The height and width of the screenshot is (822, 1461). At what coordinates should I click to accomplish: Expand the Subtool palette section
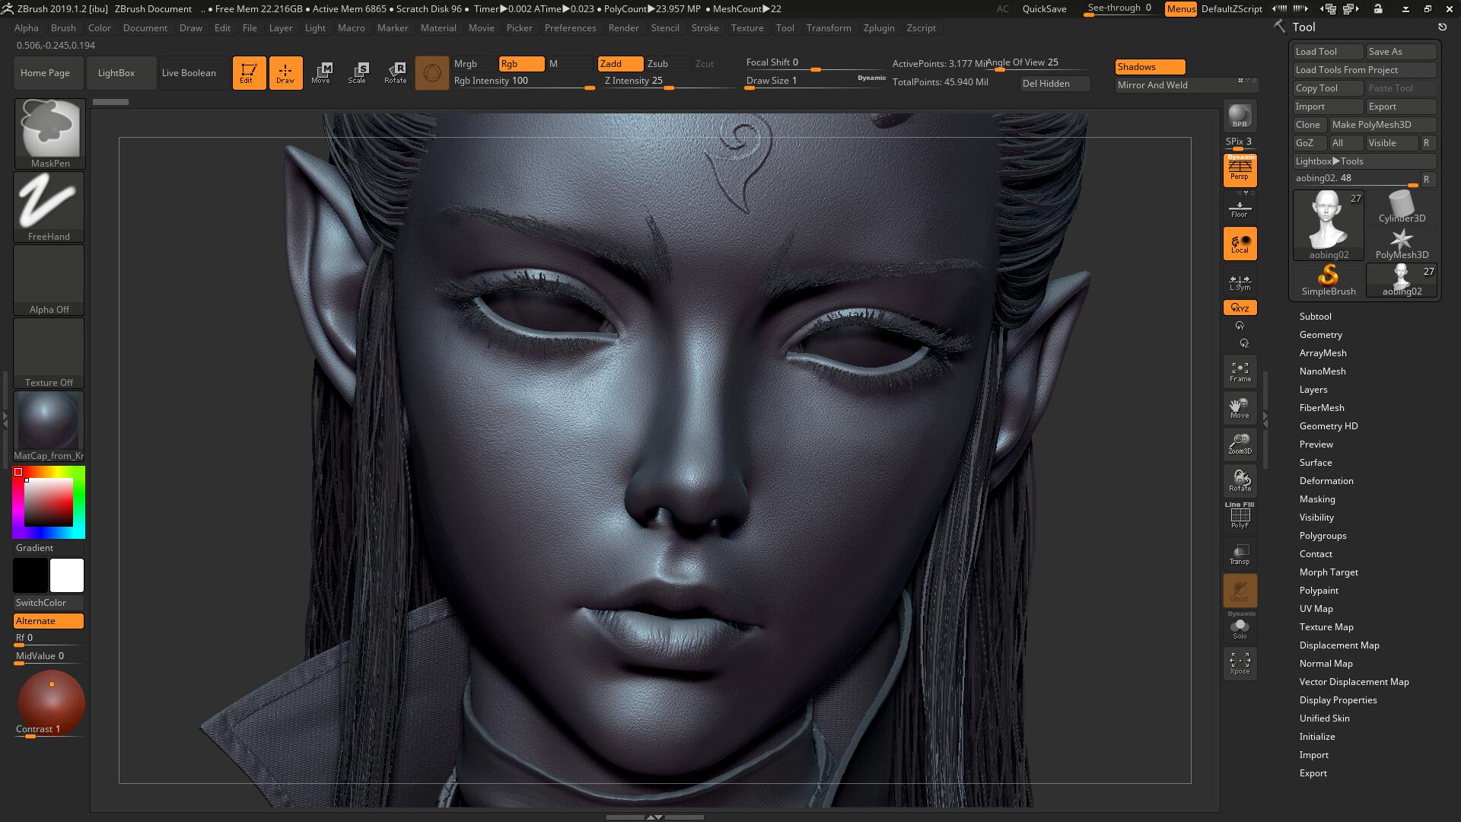tap(1315, 317)
